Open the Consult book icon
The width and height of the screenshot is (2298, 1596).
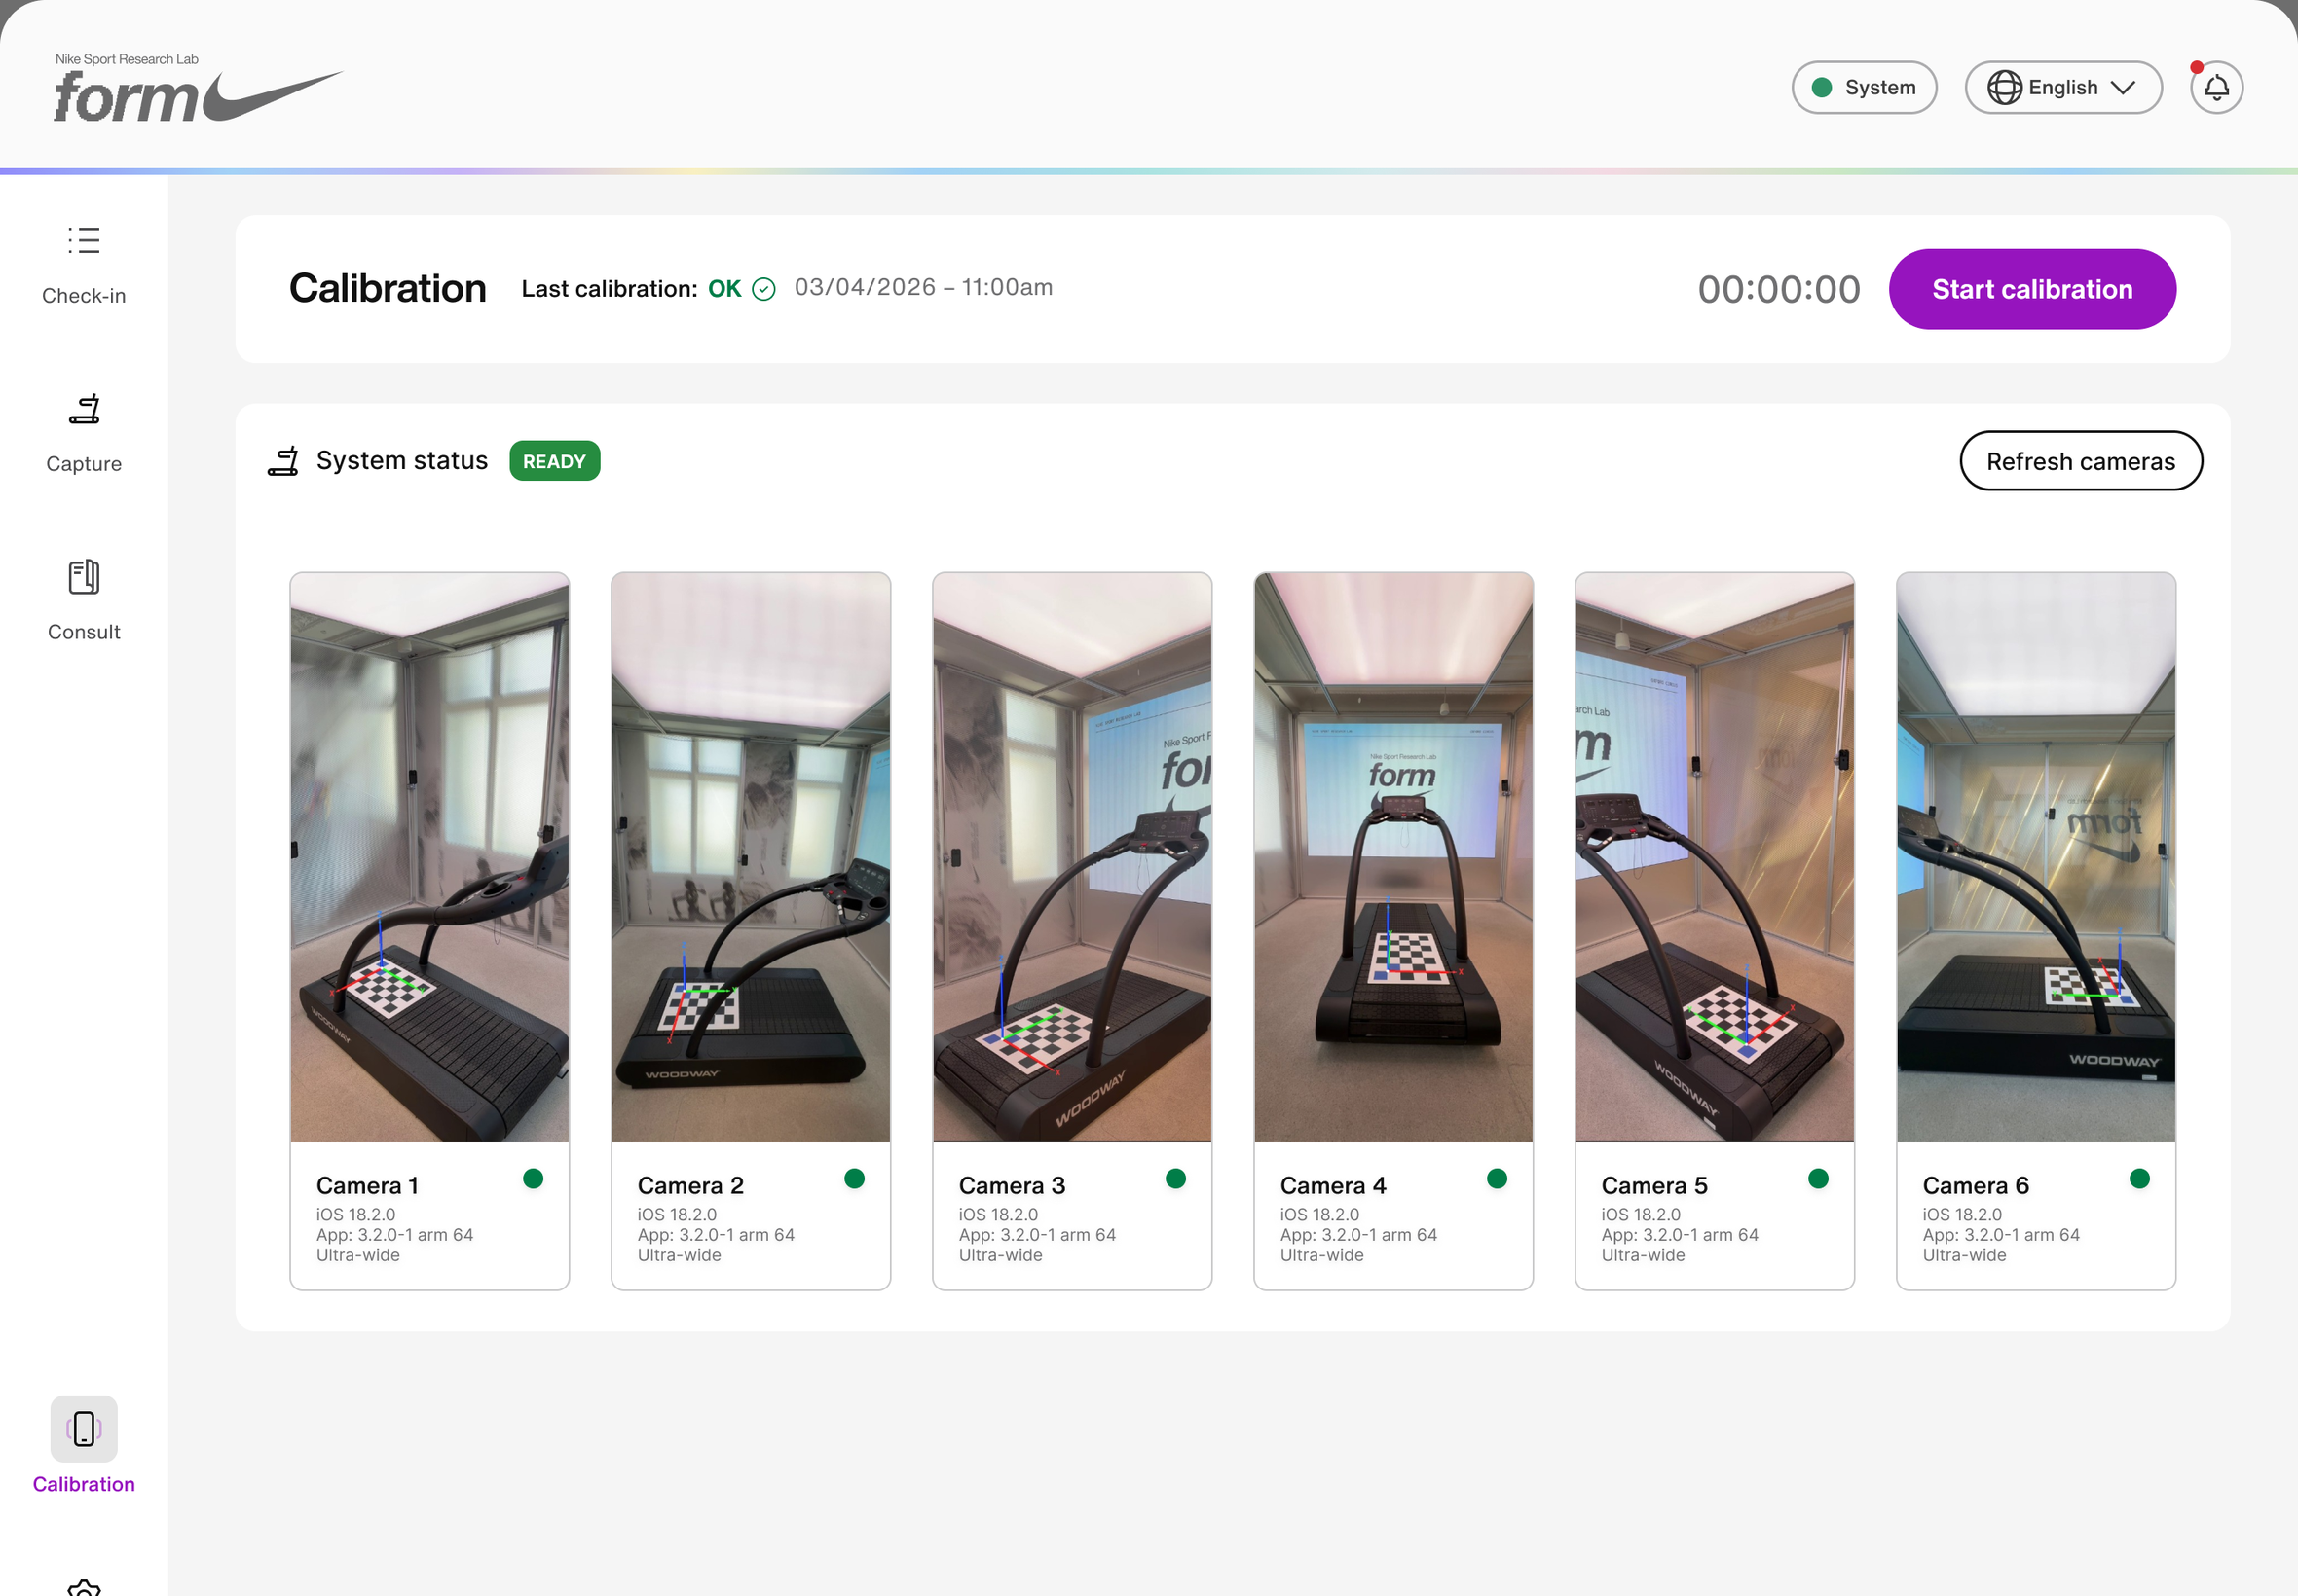click(x=84, y=577)
